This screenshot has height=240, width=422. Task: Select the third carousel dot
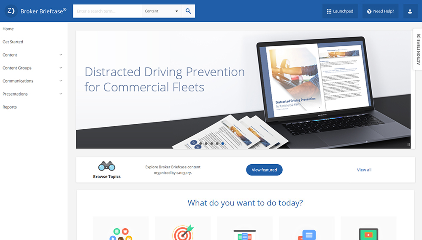[x=212, y=144]
